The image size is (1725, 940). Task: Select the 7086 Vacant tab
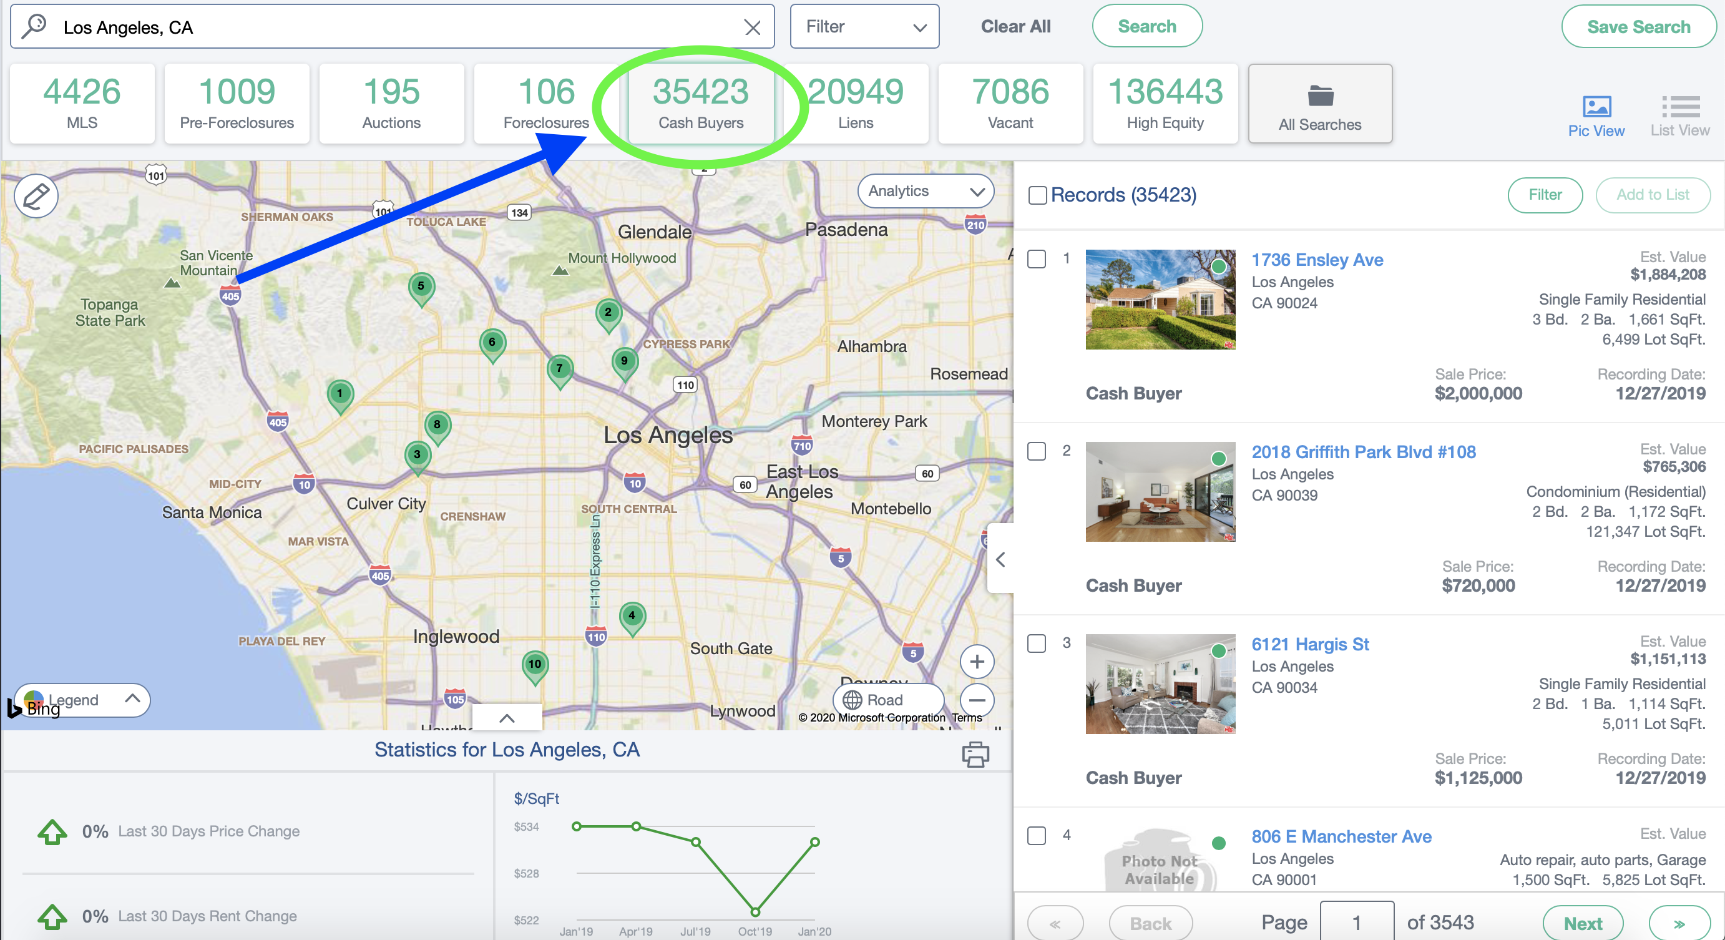pyautogui.click(x=1010, y=103)
